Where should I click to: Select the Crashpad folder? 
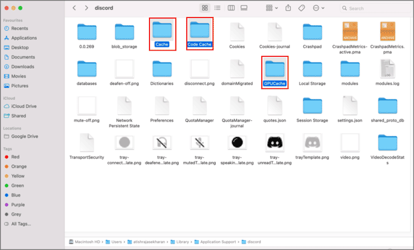(313, 32)
